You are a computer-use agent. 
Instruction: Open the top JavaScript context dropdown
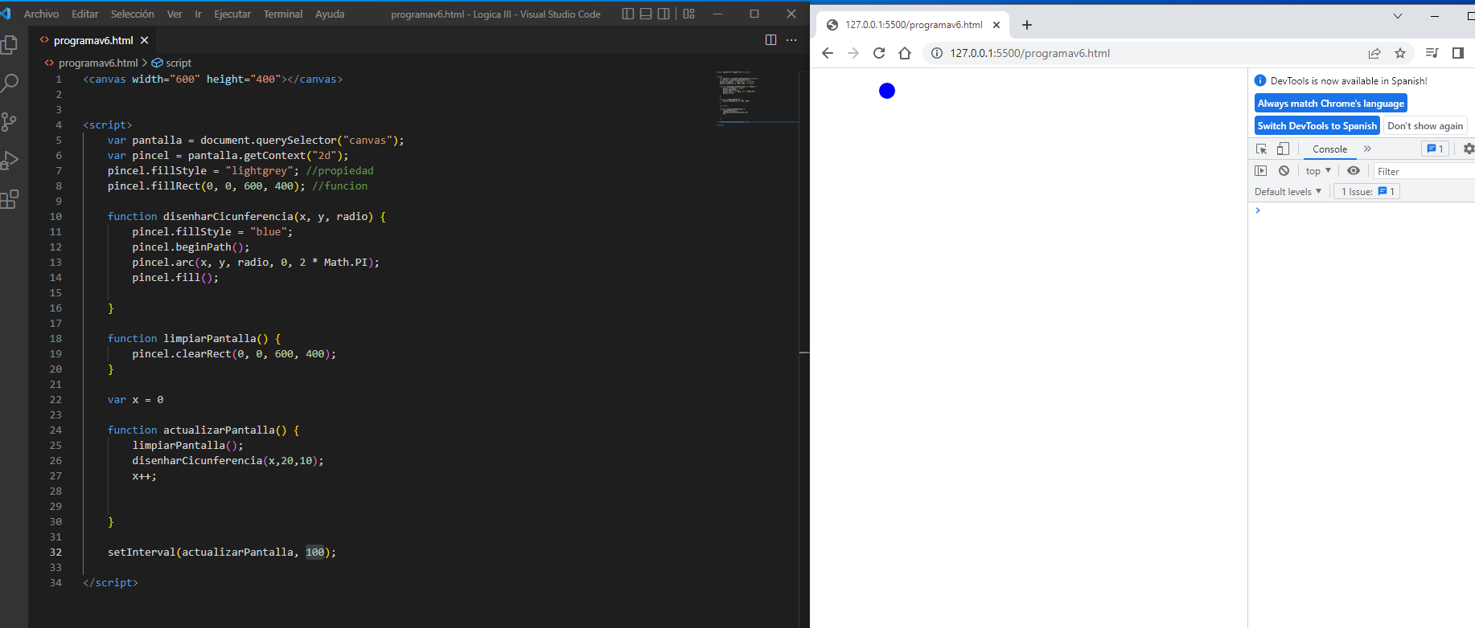click(x=1318, y=171)
